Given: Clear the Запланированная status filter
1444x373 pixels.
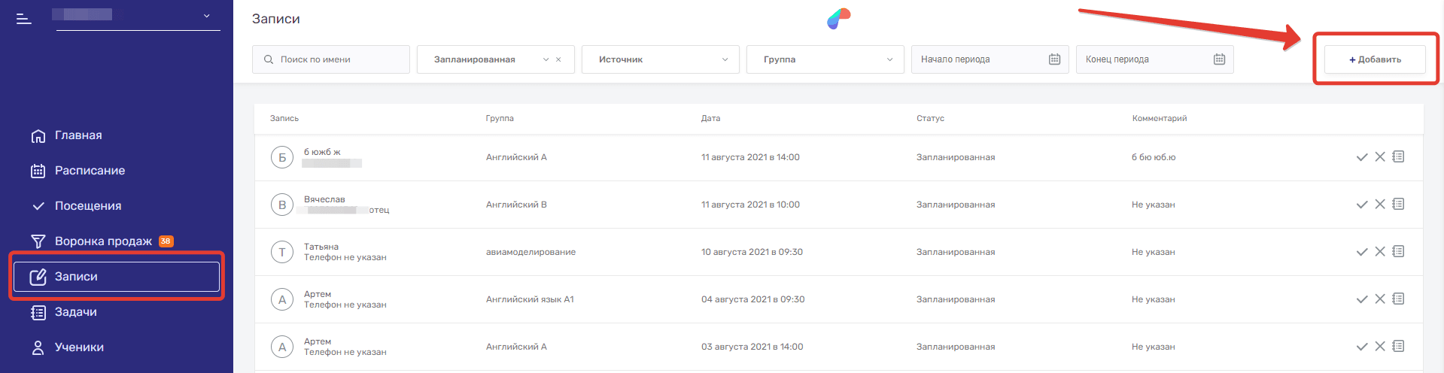Looking at the screenshot, I should coord(558,59).
